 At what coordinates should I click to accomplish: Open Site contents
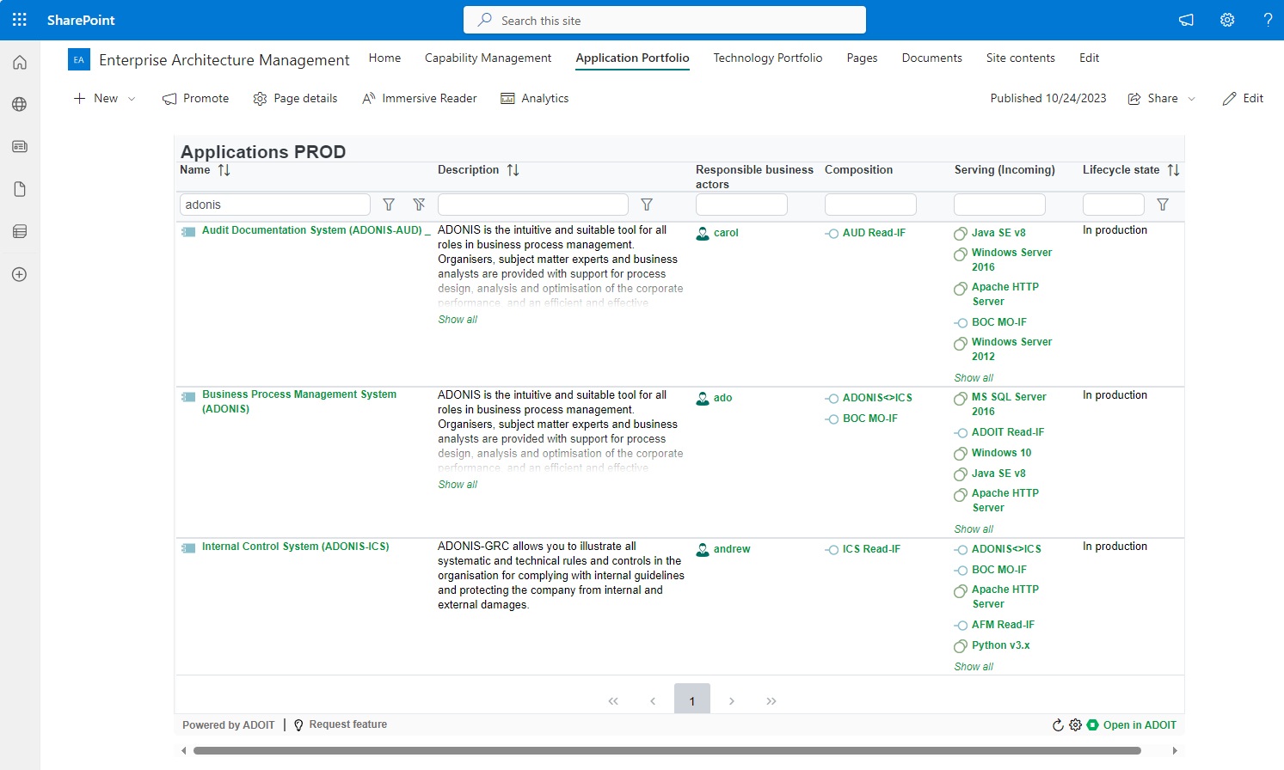point(1020,58)
